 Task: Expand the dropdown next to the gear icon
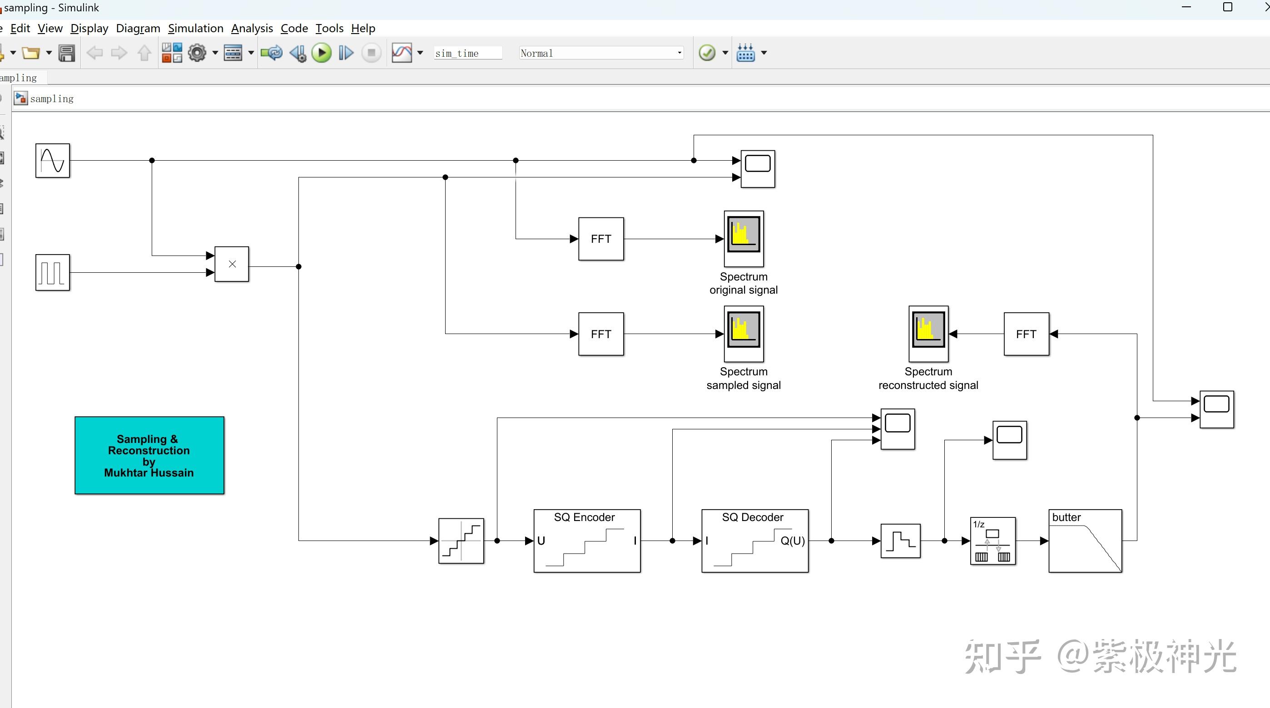click(x=215, y=53)
